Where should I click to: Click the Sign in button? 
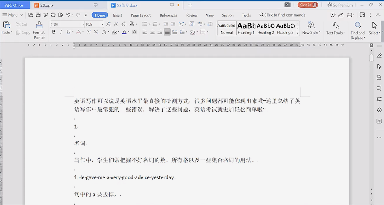click(x=308, y=5)
